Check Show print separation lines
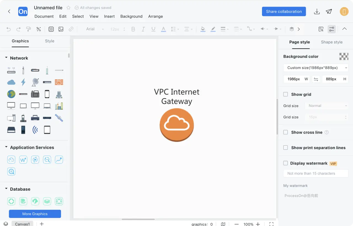 click(286, 148)
